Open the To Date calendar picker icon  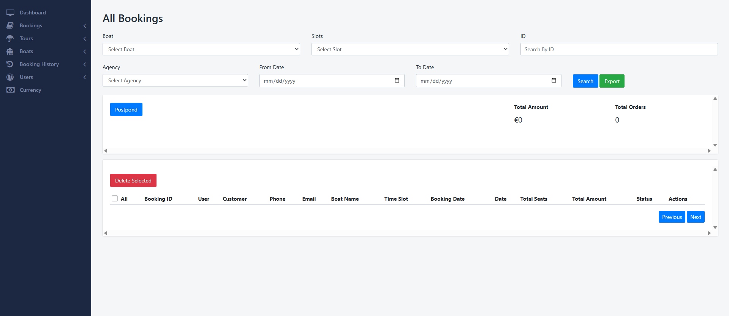553,80
